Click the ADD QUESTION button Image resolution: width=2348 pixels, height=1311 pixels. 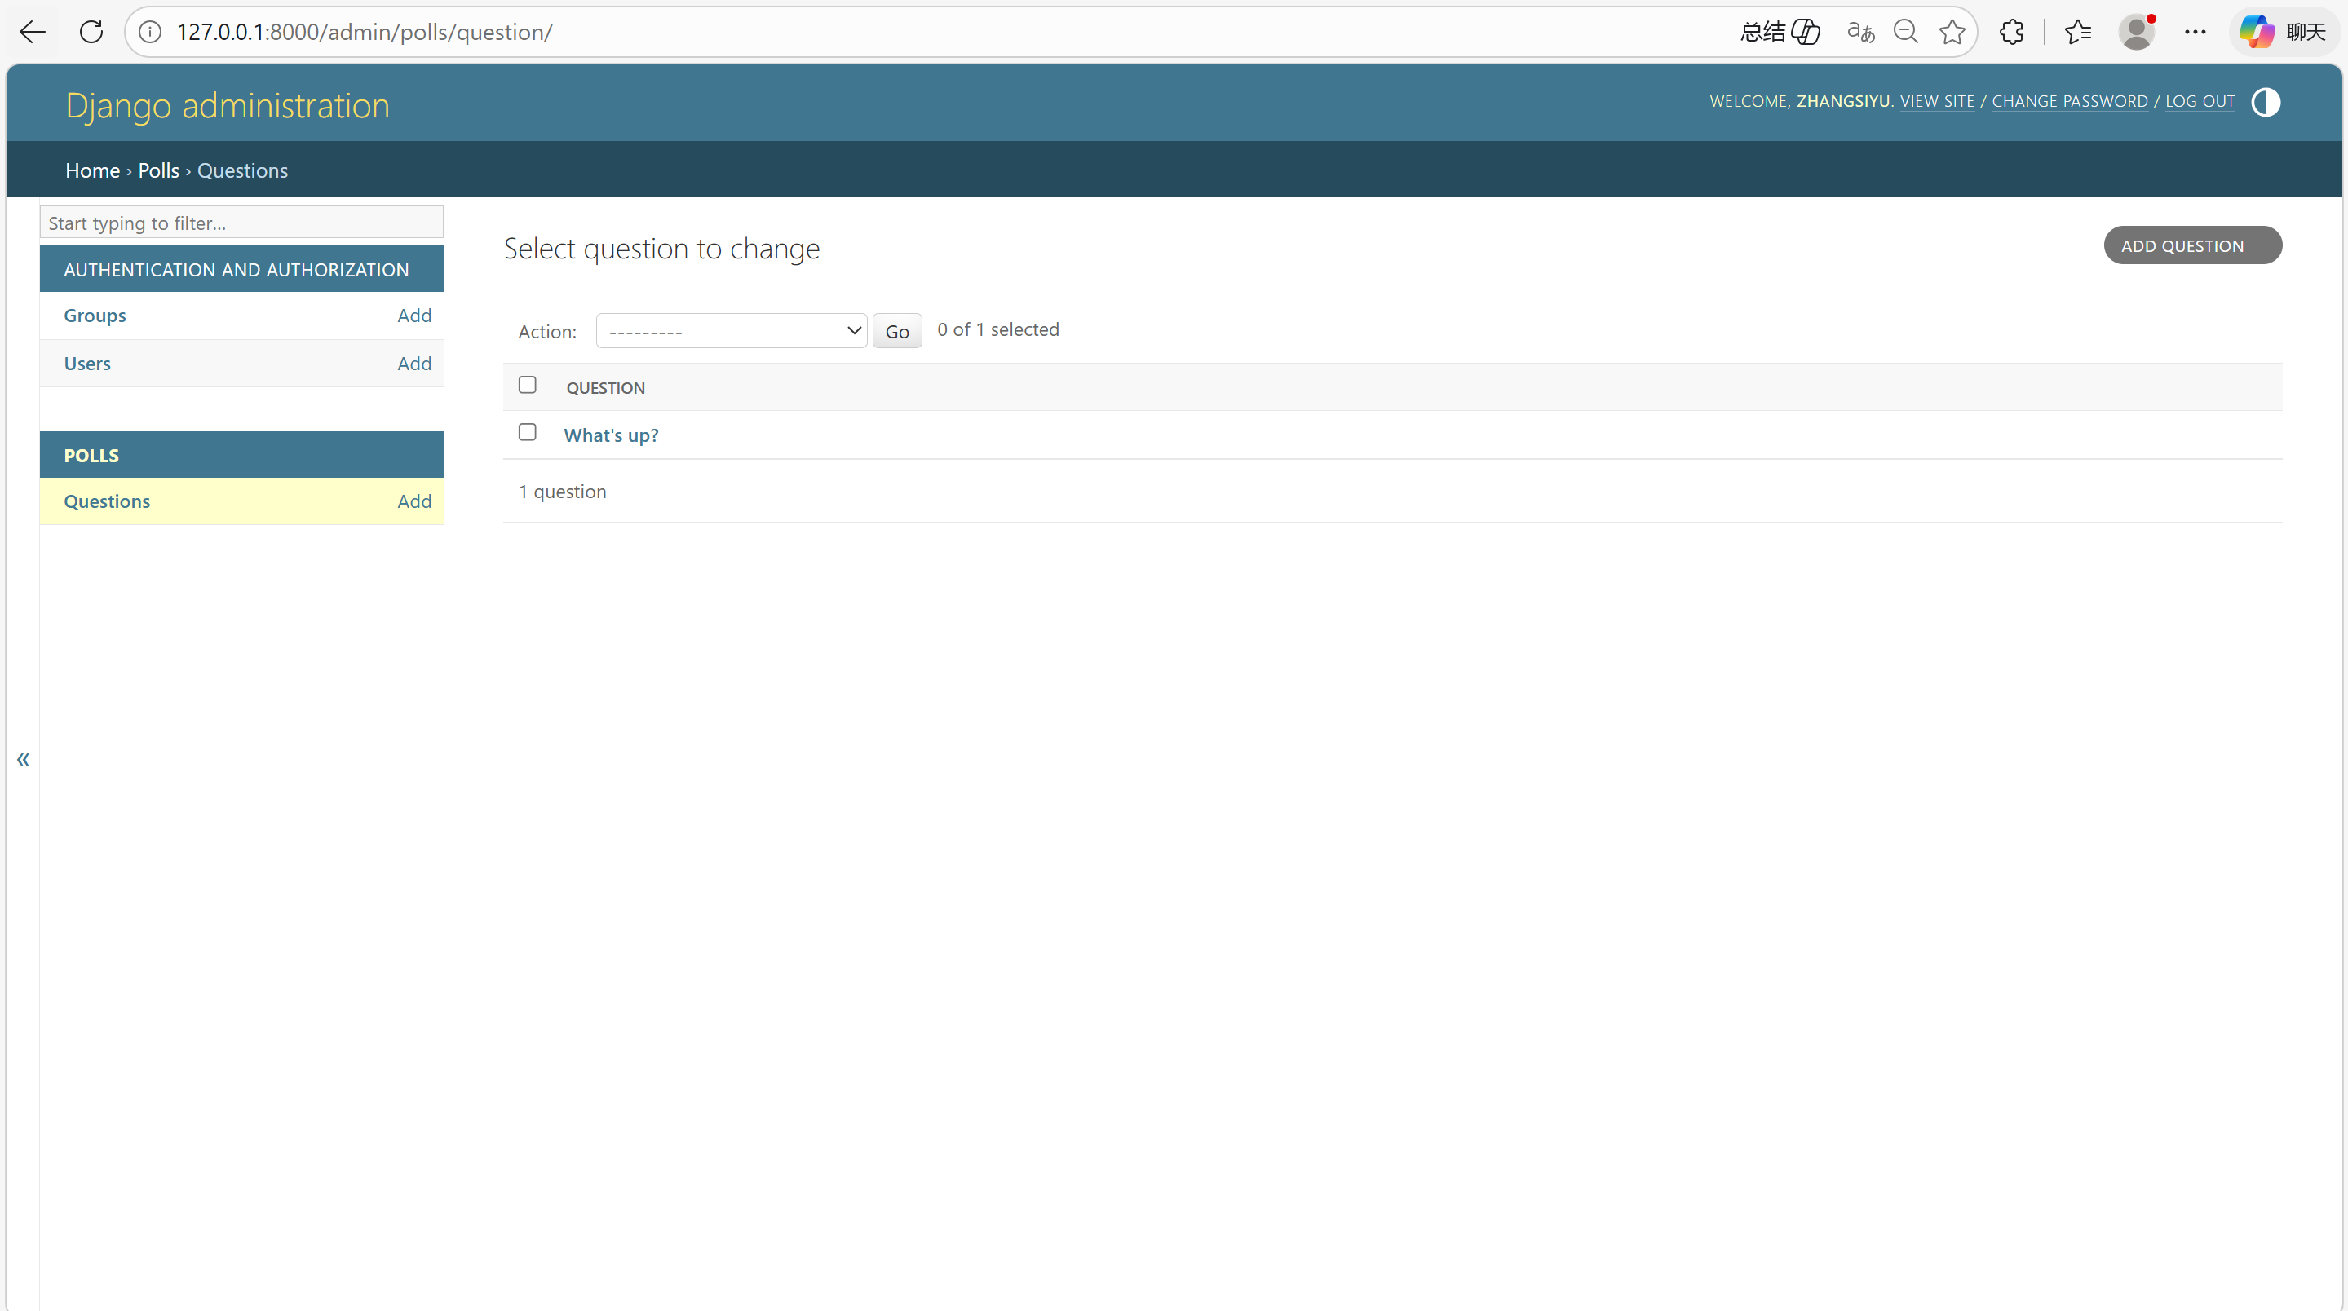point(2191,245)
